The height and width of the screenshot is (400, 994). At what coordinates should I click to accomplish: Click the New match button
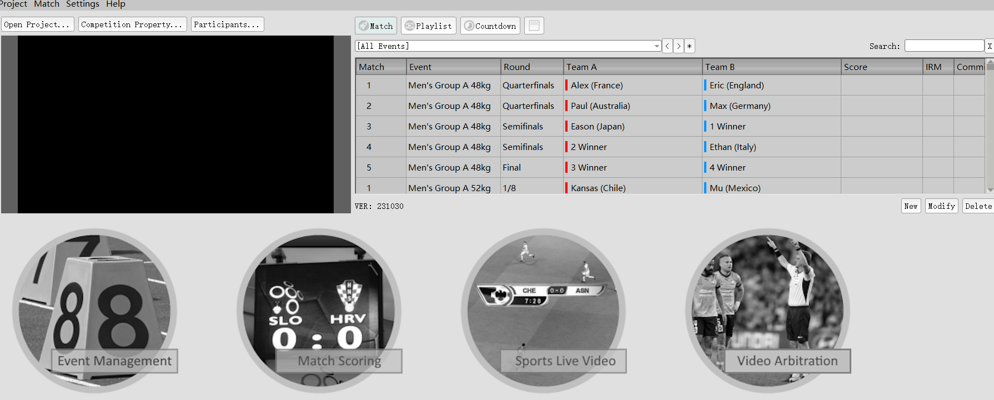point(911,206)
